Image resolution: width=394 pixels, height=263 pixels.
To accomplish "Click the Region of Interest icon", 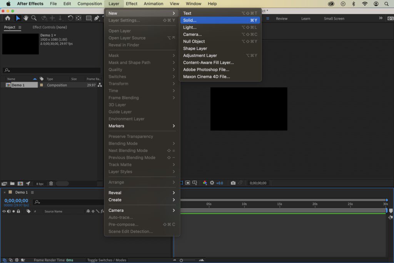I will (188, 183).
